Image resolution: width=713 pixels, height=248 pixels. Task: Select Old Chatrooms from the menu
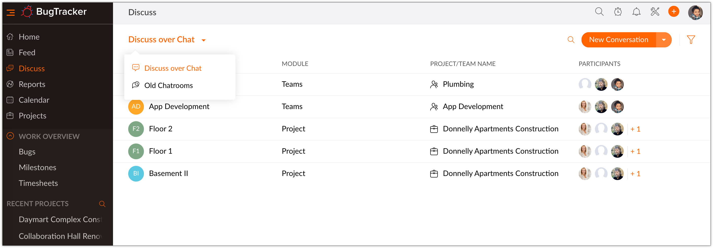point(168,85)
